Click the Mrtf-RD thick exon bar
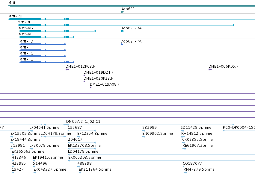This screenshot has height=174, width=255. (x=25, y=19)
